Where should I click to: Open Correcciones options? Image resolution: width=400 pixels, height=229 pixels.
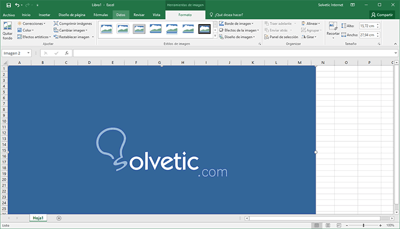point(31,24)
